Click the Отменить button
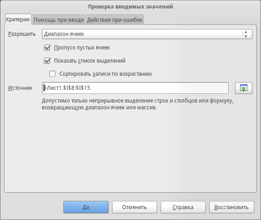The image size is (261, 220). (134, 207)
